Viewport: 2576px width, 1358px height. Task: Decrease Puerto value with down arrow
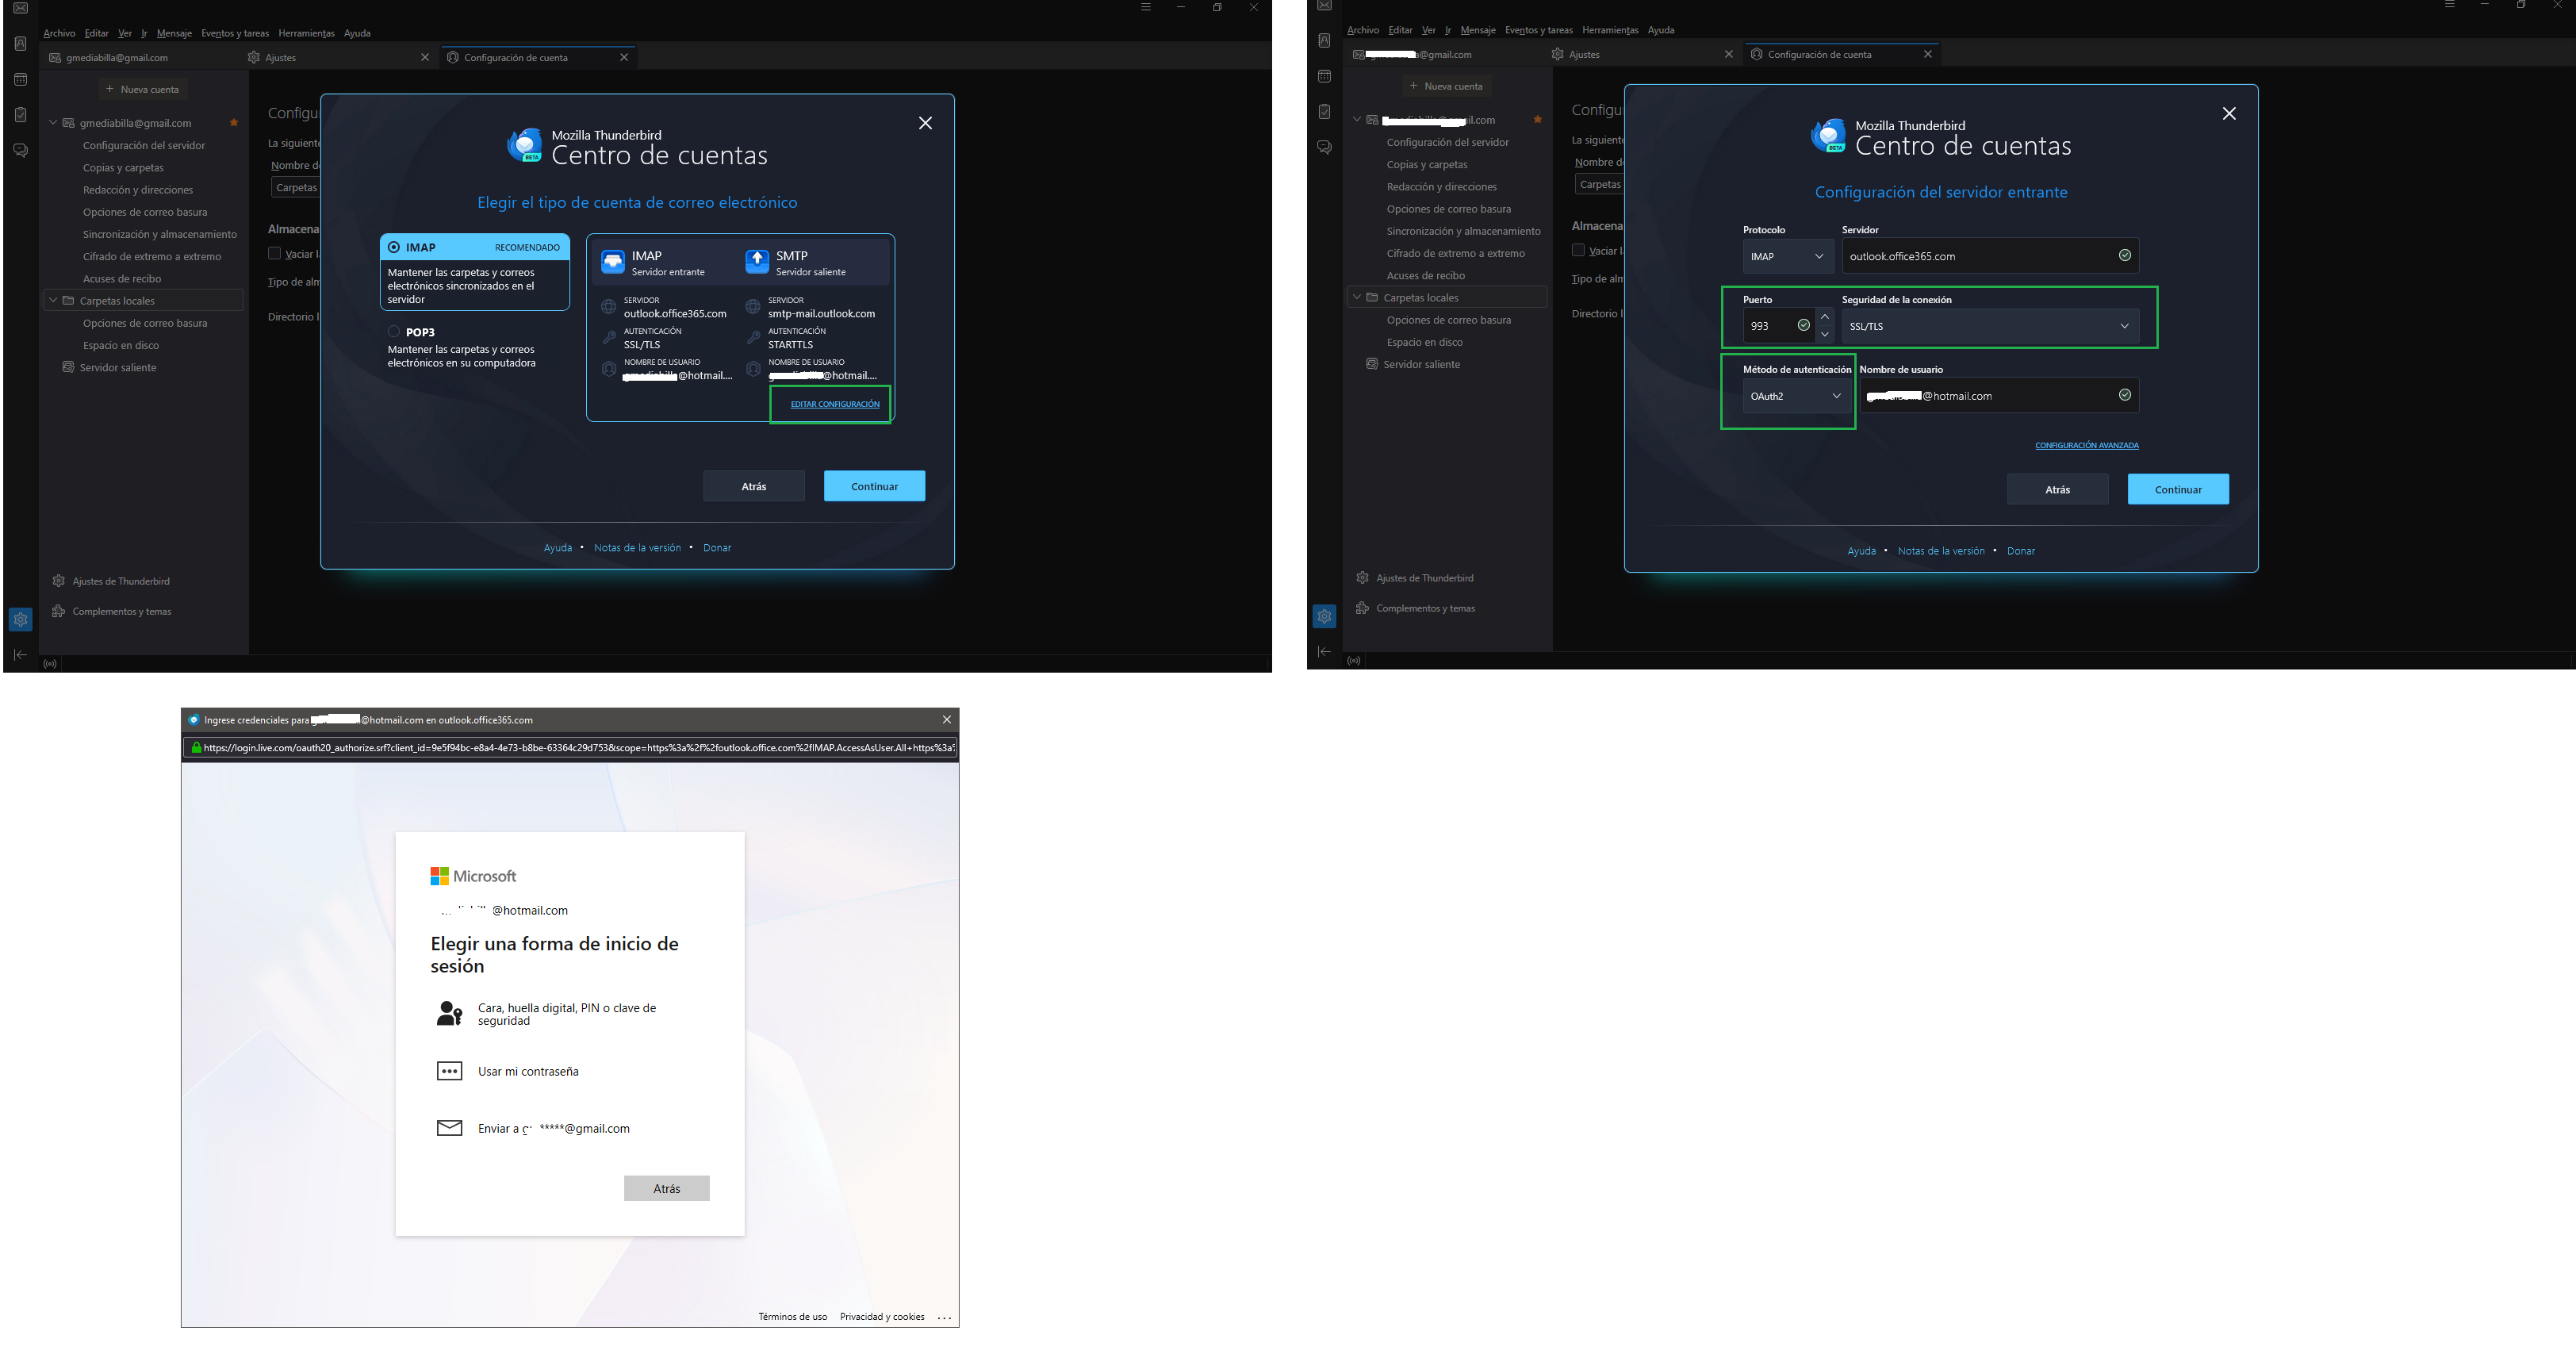pos(1825,334)
